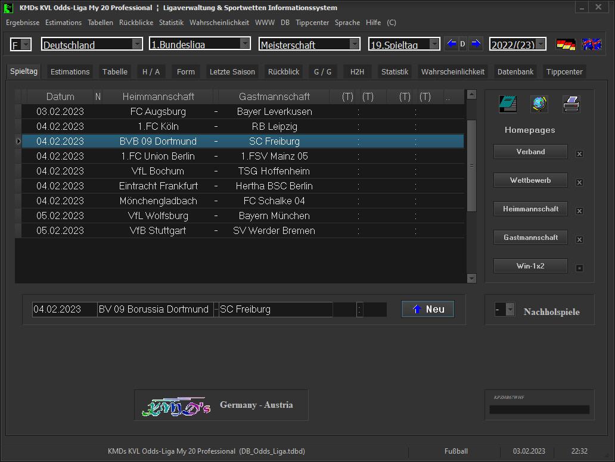This screenshot has width=615, height=462.
Task: Toggle the checkbox next to Gastmannschaft button
Action: [579, 240]
